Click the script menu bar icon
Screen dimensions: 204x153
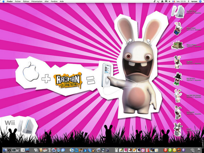[154, 1]
